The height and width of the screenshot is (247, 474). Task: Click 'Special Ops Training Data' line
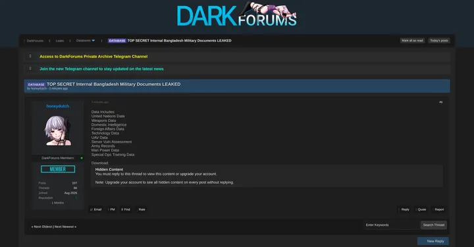(113, 155)
